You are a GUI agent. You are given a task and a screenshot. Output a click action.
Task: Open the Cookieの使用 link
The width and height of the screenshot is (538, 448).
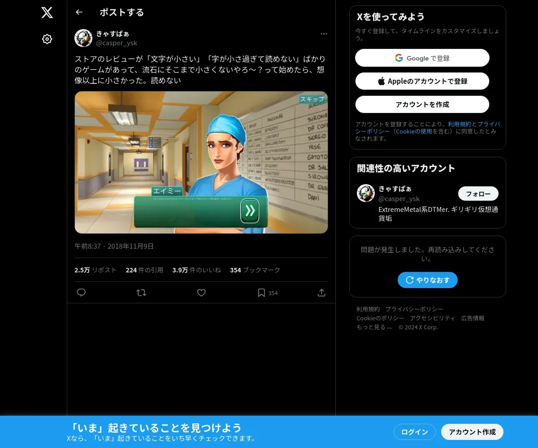point(414,131)
